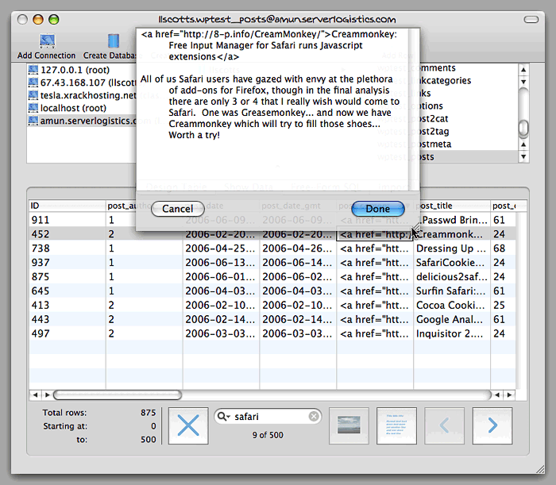Click the SafariCookie title cell
The image size is (556, 485).
[451, 263]
